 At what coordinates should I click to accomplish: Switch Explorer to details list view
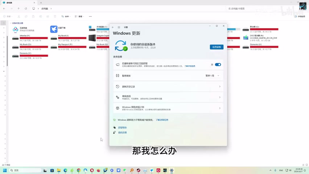pyautogui.click(x=303, y=165)
